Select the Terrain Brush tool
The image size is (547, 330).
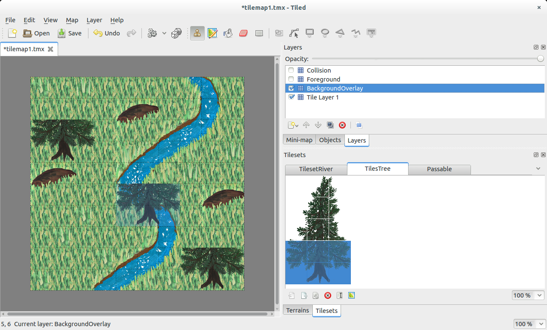click(x=212, y=33)
